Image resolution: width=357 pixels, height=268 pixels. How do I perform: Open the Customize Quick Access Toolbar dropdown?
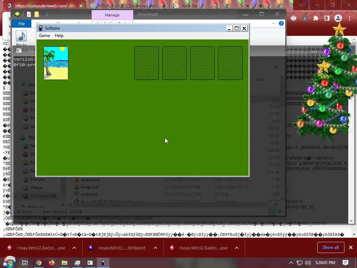(43, 15)
